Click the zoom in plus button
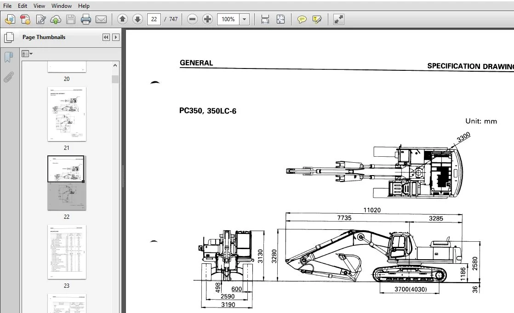514x313 pixels. tap(207, 19)
